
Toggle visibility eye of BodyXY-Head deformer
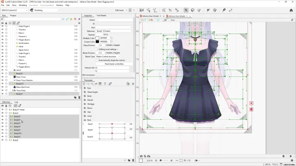(x=2, y=109)
